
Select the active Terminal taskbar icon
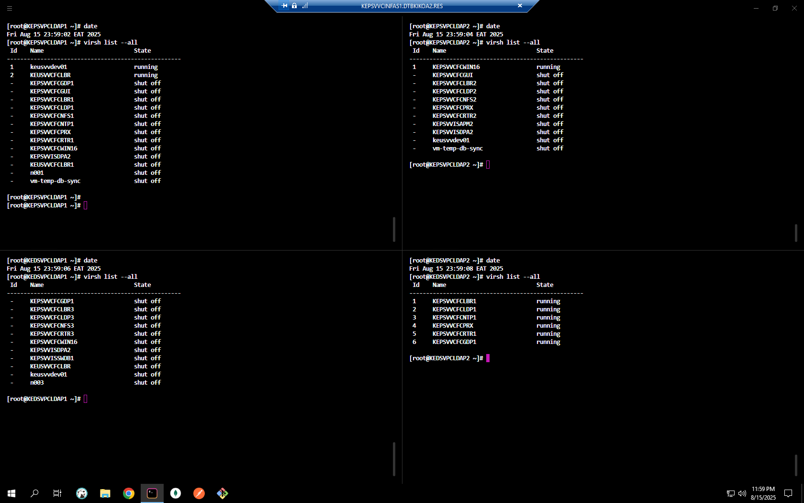pos(152,493)
